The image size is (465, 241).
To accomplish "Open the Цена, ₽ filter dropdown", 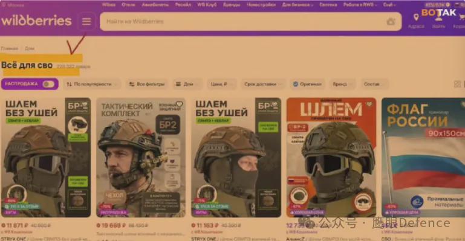I will click(x=221, y=84).
